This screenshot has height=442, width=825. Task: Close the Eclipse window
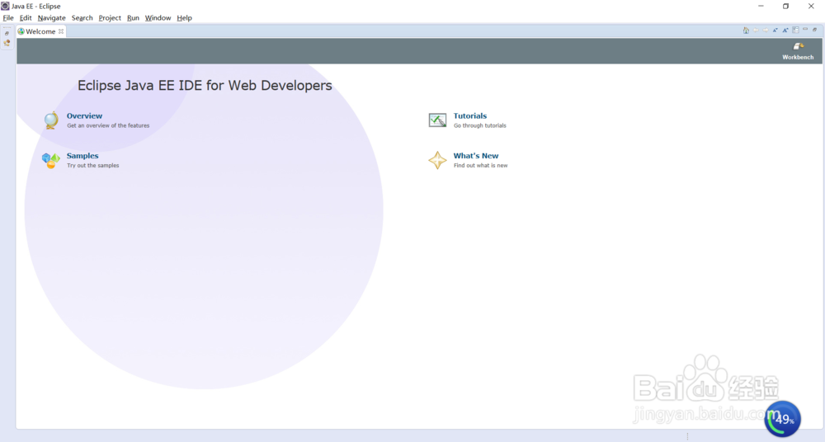tap(811, 6)
